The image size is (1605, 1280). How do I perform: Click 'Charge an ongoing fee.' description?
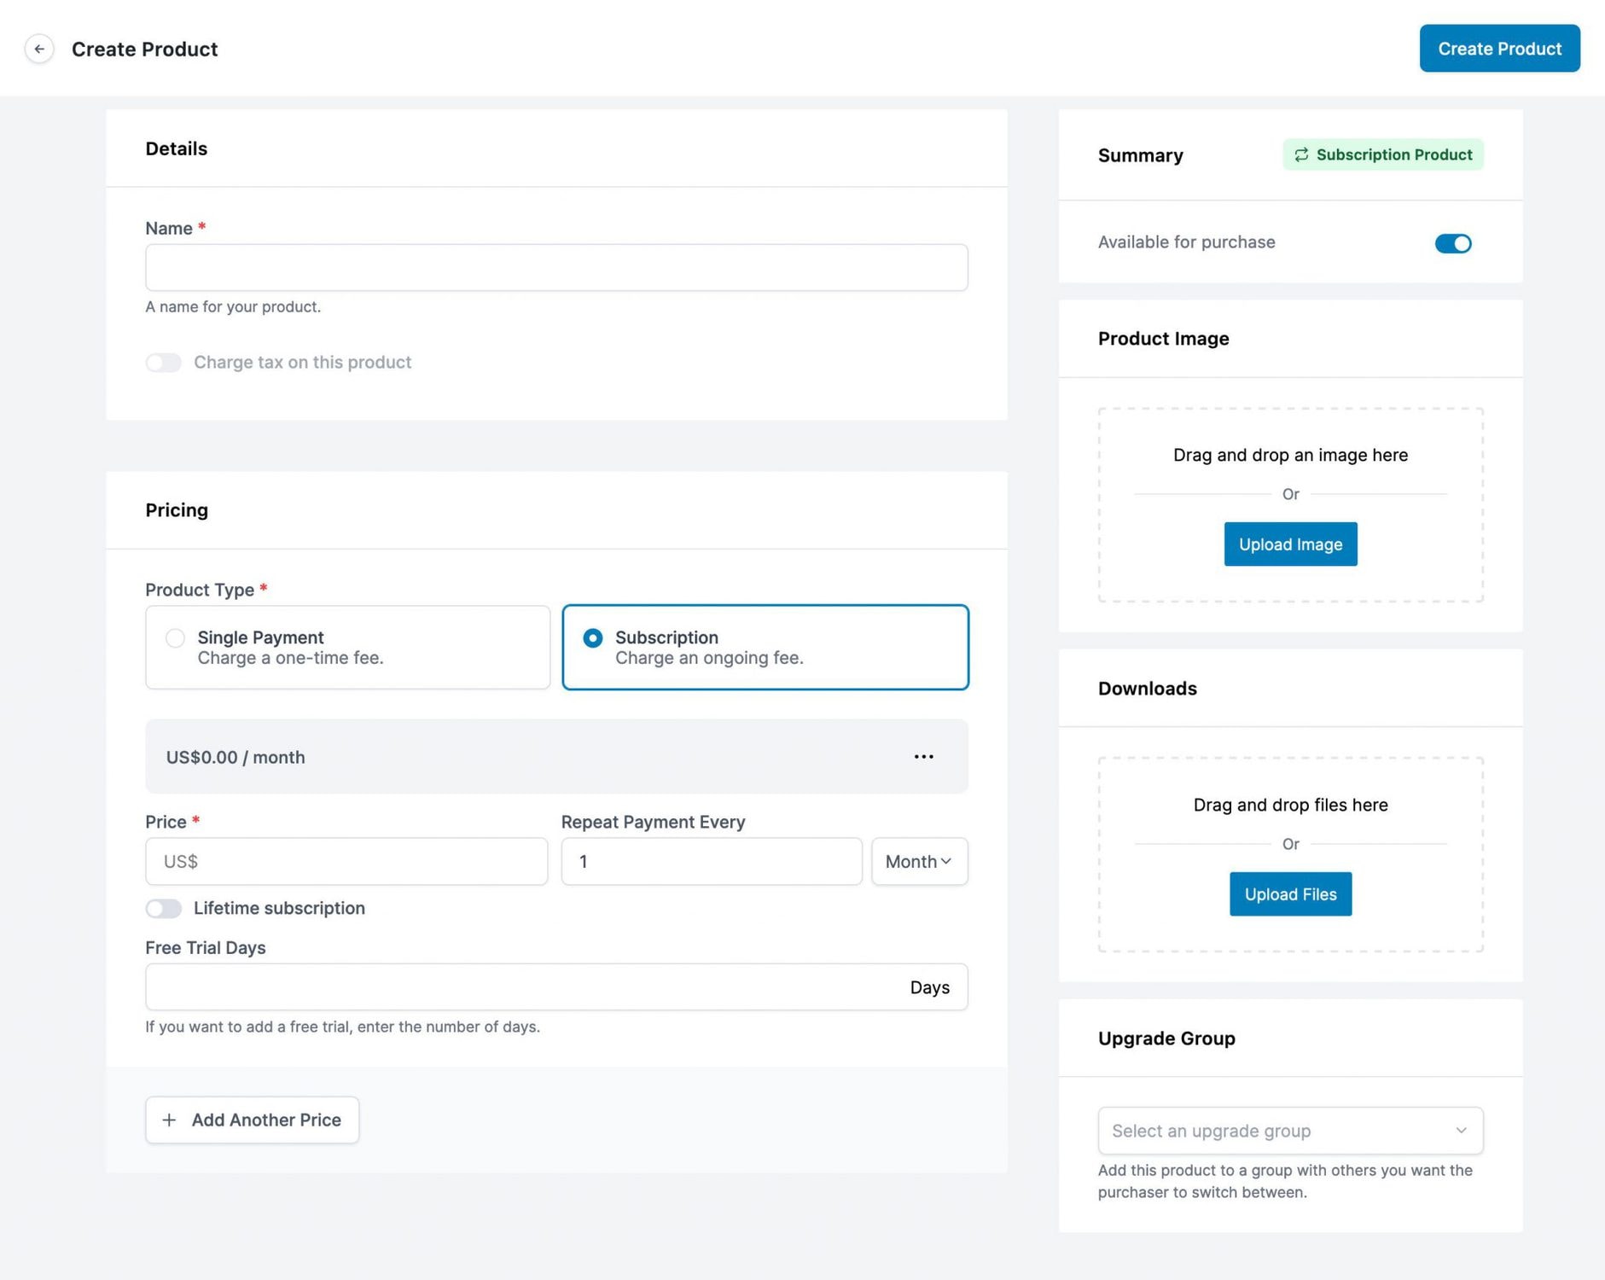(709, 658)
